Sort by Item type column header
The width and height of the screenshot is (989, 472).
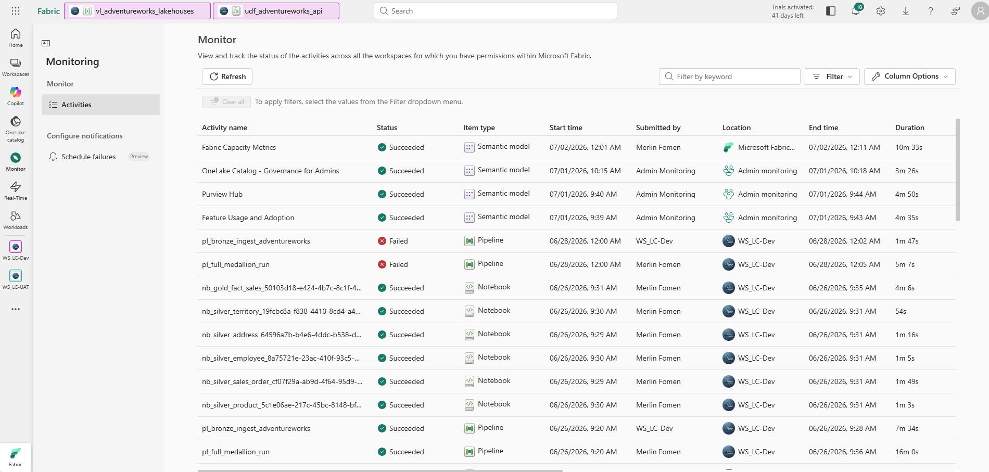pyautogui.click(x=479, y=127)
